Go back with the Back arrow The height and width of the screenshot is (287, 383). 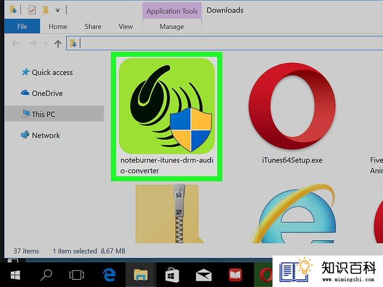(x=16, y=44)
